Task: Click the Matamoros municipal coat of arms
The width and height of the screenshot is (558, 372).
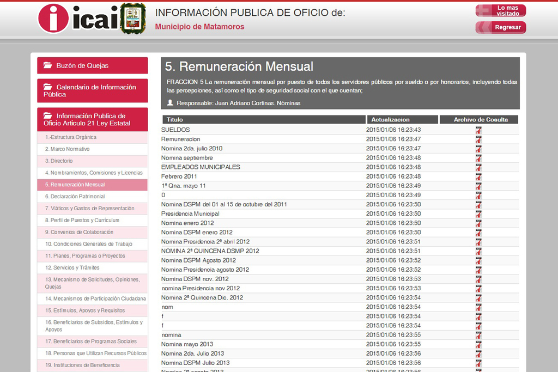Action: 132,19
